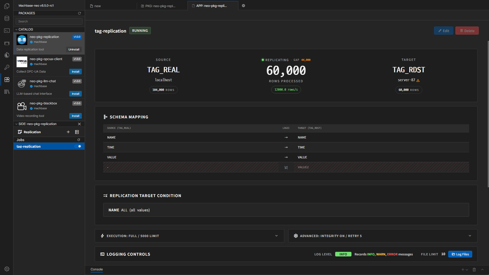Click the neo-pkg-replication package logo
Screen dimensions: 489x275
pos(22,40)
